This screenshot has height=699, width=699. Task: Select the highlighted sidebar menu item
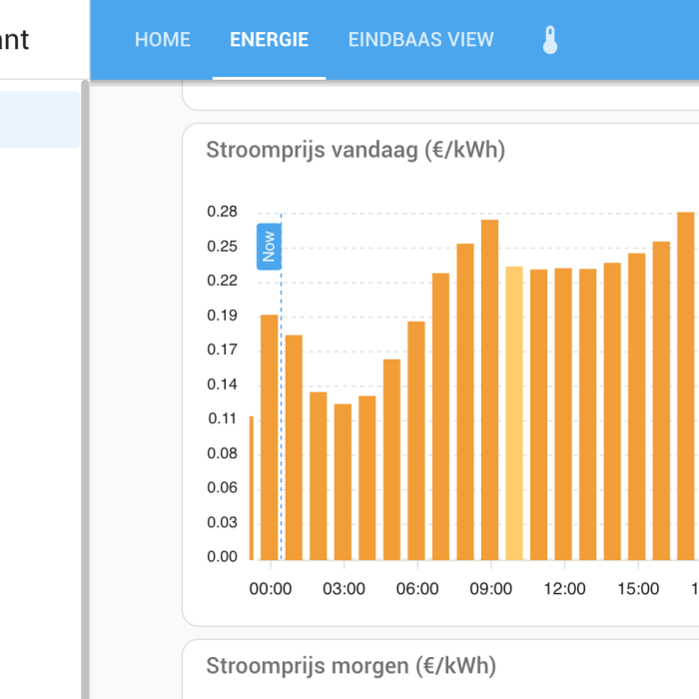(x=40, y=120)
